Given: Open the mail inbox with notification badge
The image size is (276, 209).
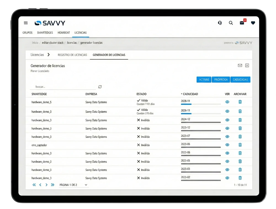Looking at the screenshot, I should pyautogui.click(x=242, y=23).
